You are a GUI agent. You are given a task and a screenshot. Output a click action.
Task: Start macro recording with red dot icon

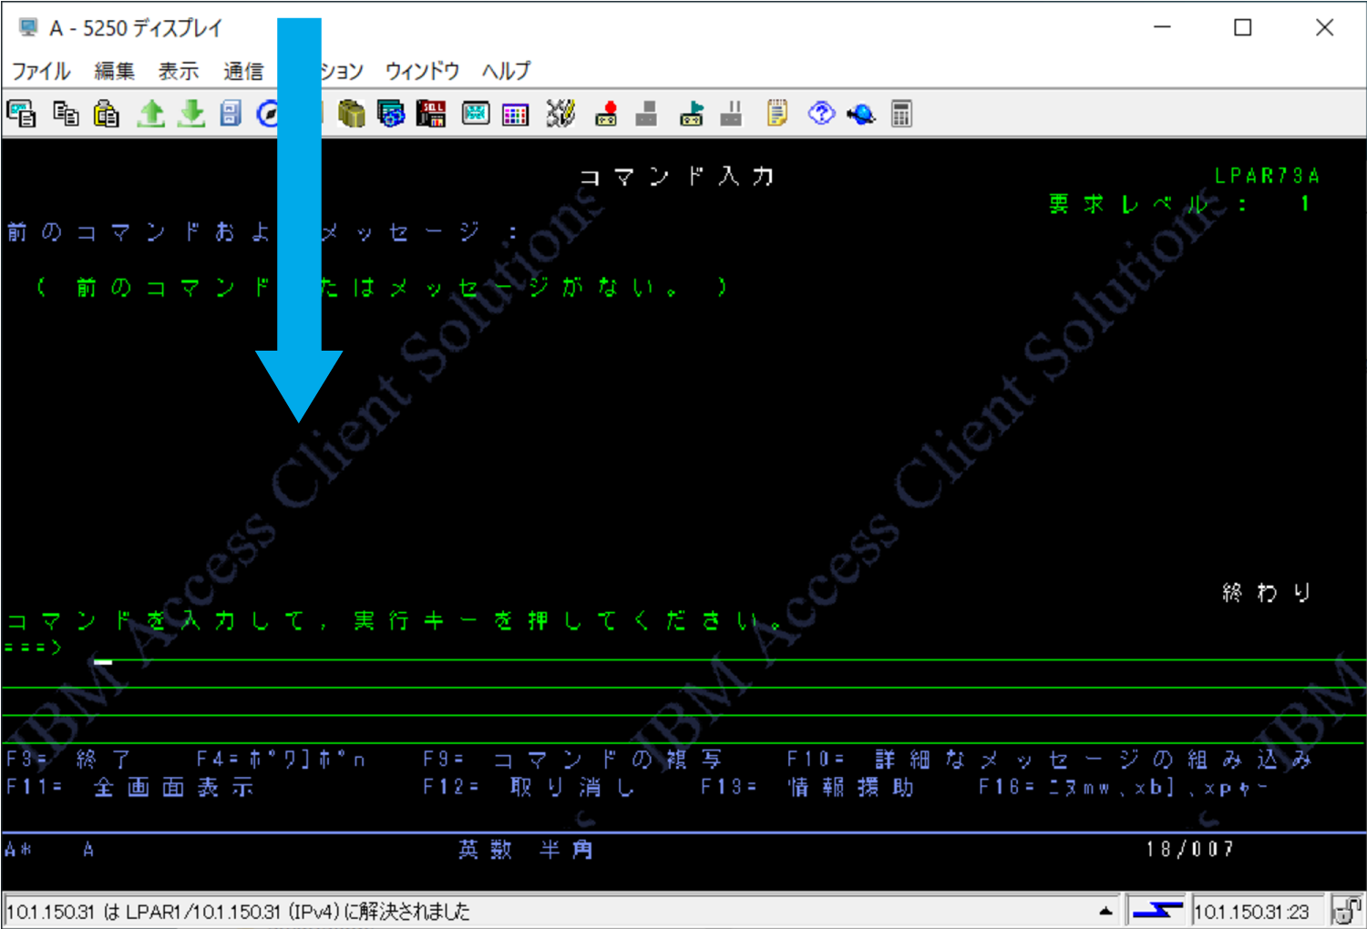[606, 114]
